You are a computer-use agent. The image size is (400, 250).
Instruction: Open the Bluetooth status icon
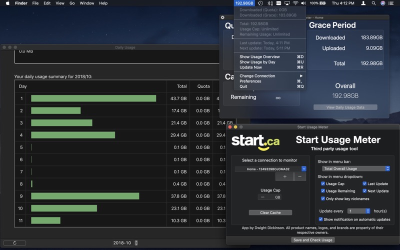point(270,3)
